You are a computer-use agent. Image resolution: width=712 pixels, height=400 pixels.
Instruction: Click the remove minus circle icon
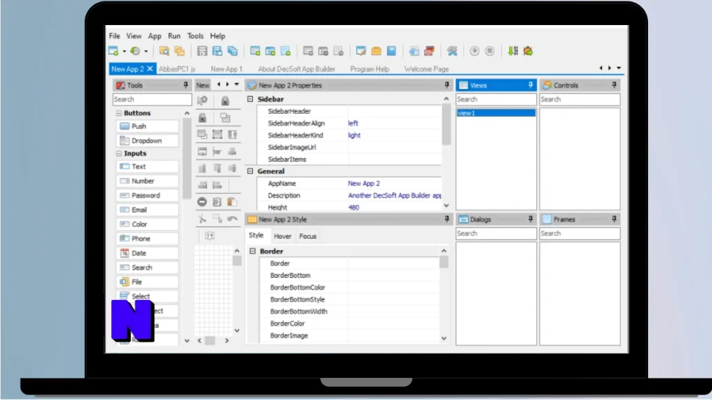(x=202, y=202)
